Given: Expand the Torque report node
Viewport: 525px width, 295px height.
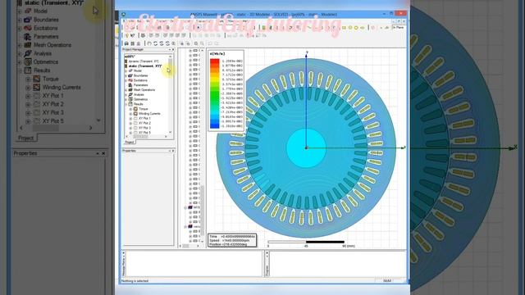Looking at the screenshot, I should [131, 109].
